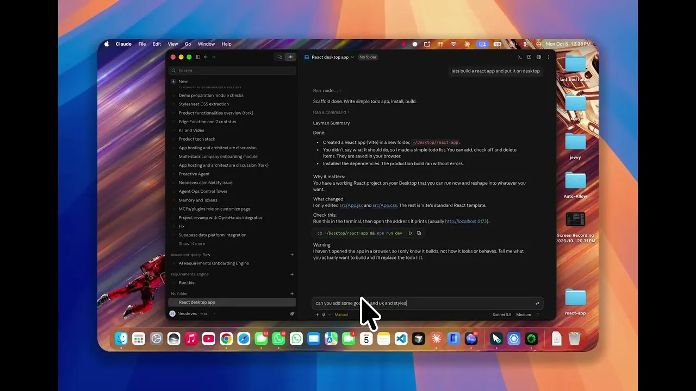Open the Product tech stack conversation
The width and height of the screenshot is (696, 391).
[197, 139]
